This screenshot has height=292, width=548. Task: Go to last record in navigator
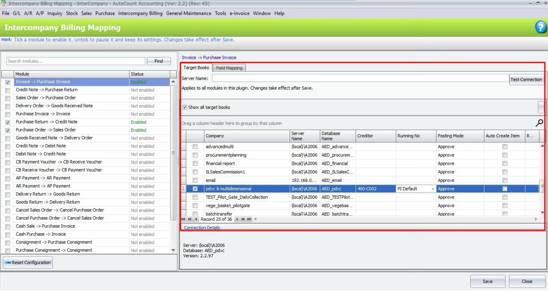pos(249,219)
